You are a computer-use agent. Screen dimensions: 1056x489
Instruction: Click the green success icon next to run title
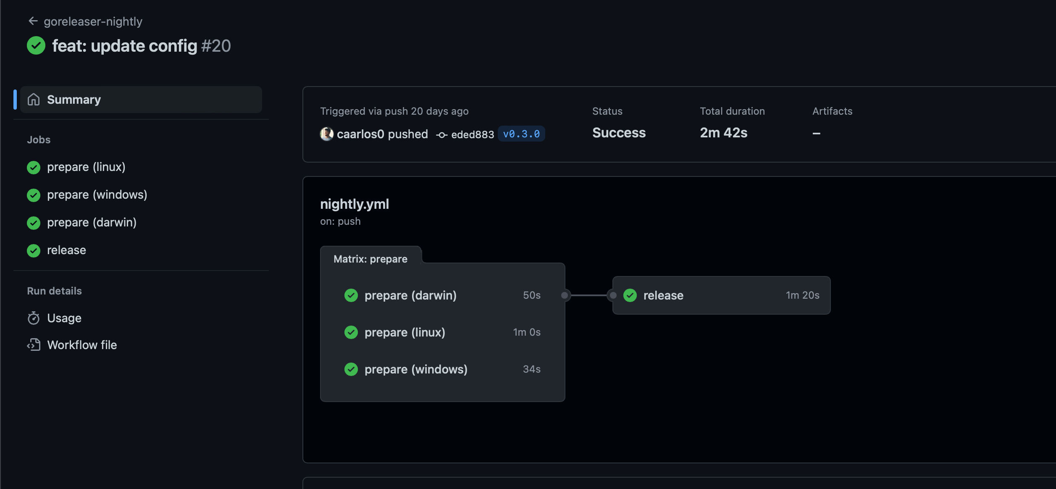36,45
